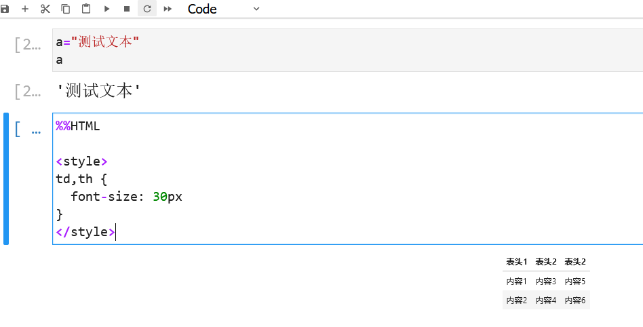The width and height of the screenshot is (643, 327).
Task: Select the '测试文本' output text
Action: click(98, 91)
